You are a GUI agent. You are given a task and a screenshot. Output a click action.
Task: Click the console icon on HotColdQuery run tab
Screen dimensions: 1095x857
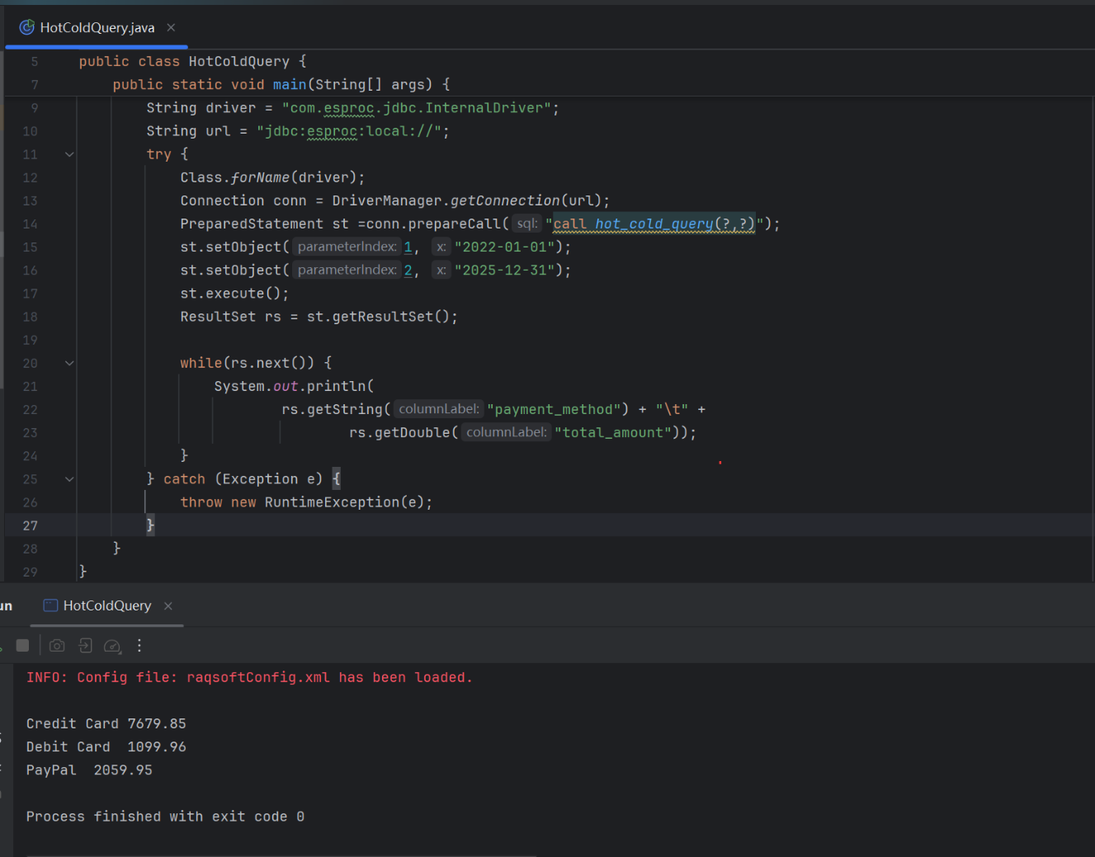pos(50,605)
